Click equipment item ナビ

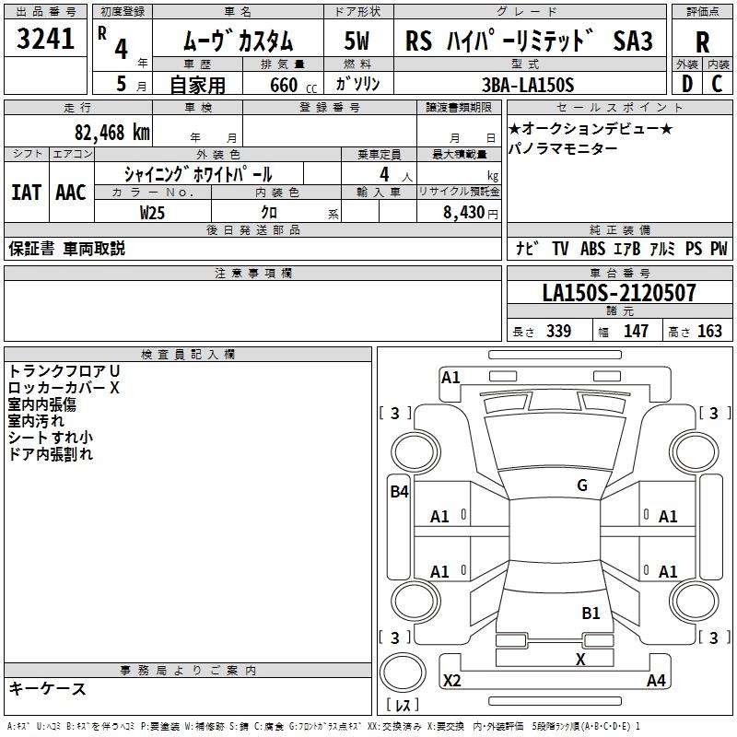527,248
